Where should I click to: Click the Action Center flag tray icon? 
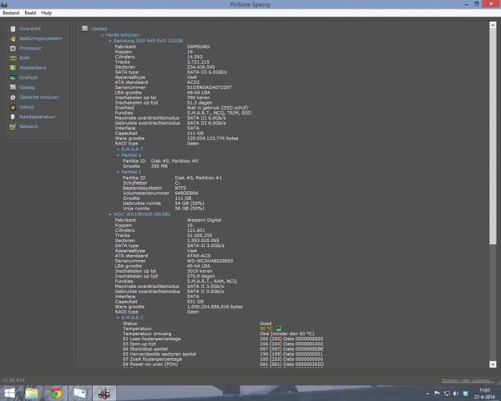[x=437, y=393]
